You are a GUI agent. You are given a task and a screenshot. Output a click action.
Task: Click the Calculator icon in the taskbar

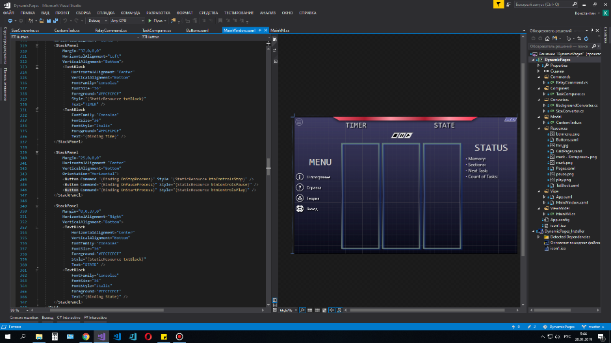55,337
